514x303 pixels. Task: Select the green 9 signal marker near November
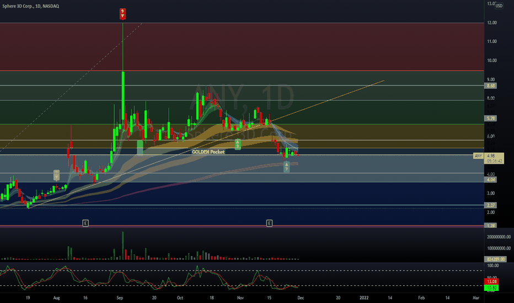point(238,144)
